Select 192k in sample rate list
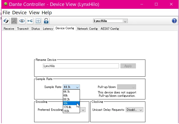 click(x=71, y=111)
